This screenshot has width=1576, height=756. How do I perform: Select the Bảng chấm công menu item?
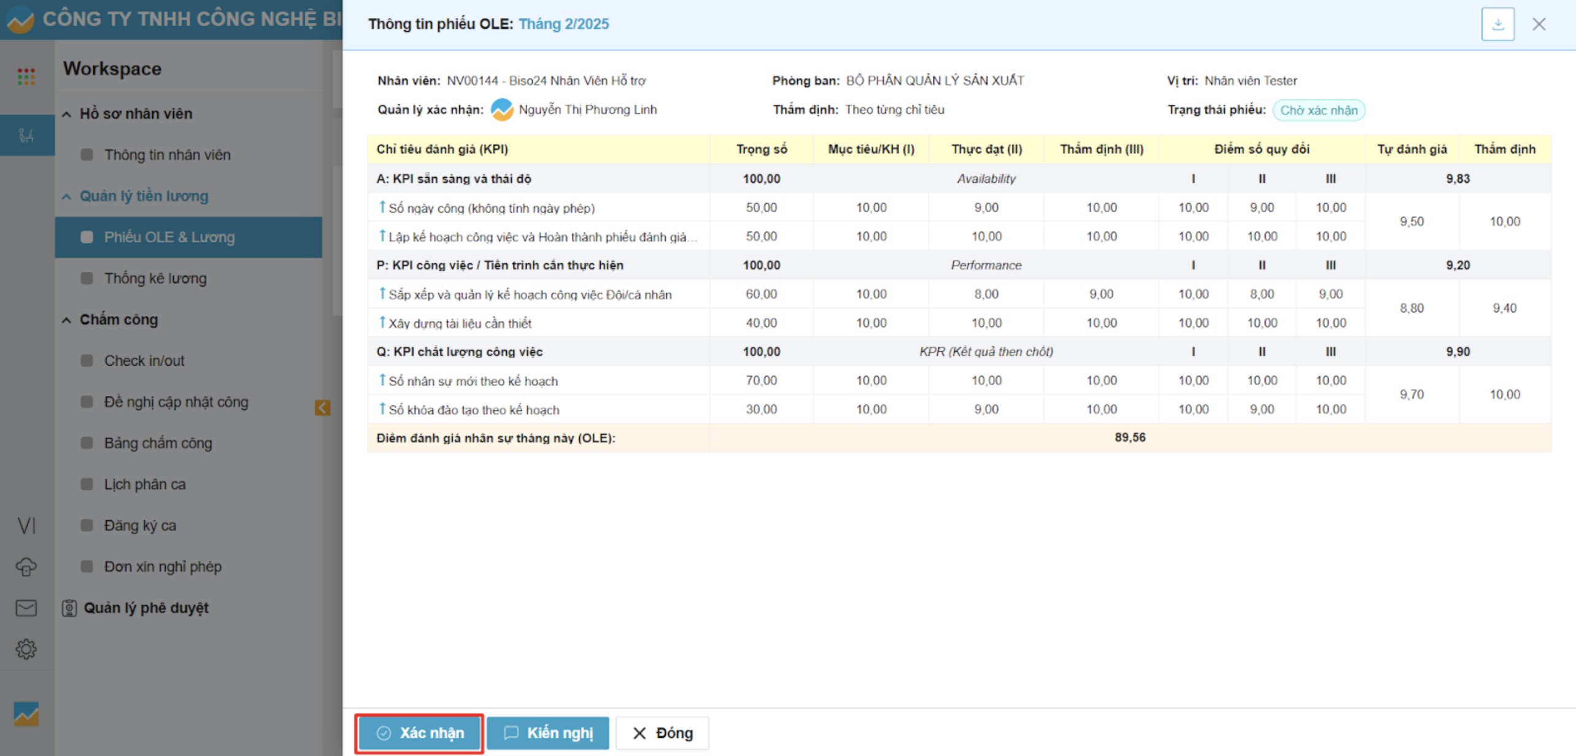158,443
